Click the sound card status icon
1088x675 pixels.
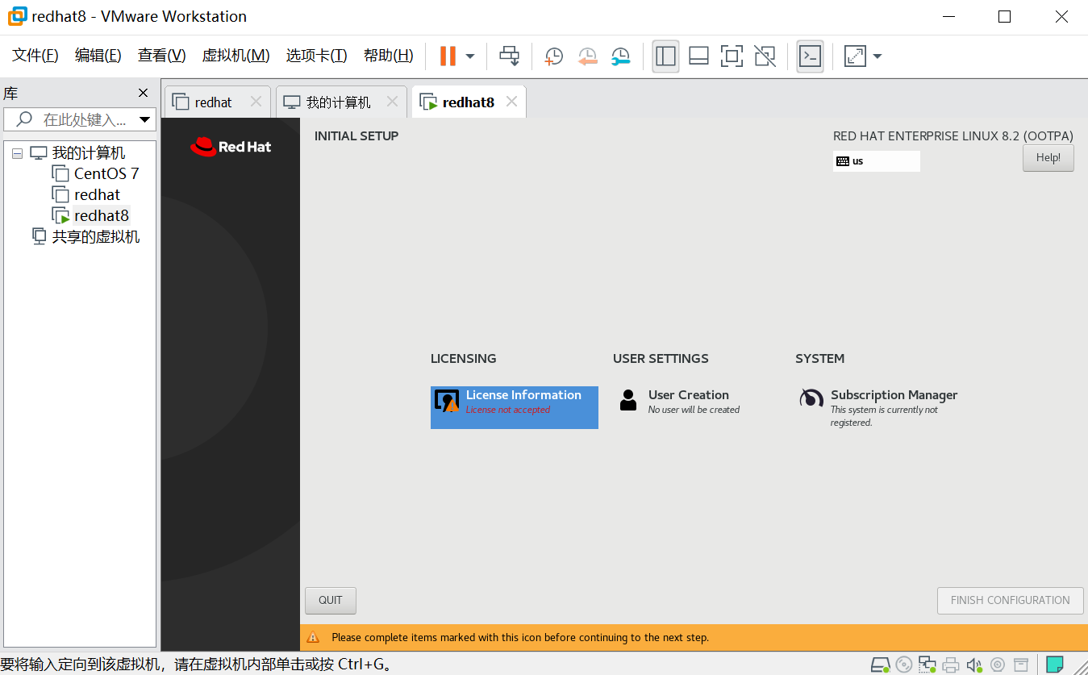tap(975, 665)
